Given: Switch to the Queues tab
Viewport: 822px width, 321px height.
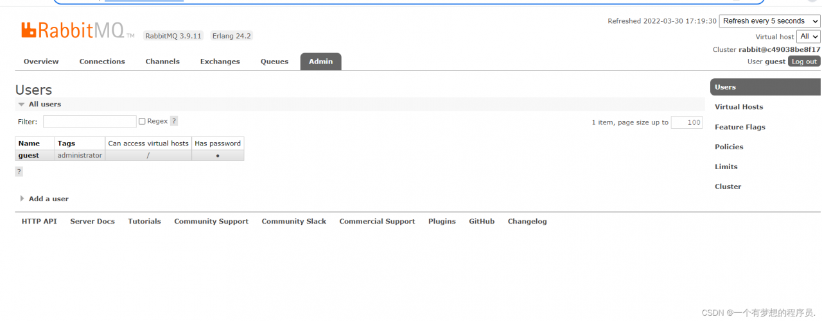Looking at the screenshot, I should click(x=274, y=62).
